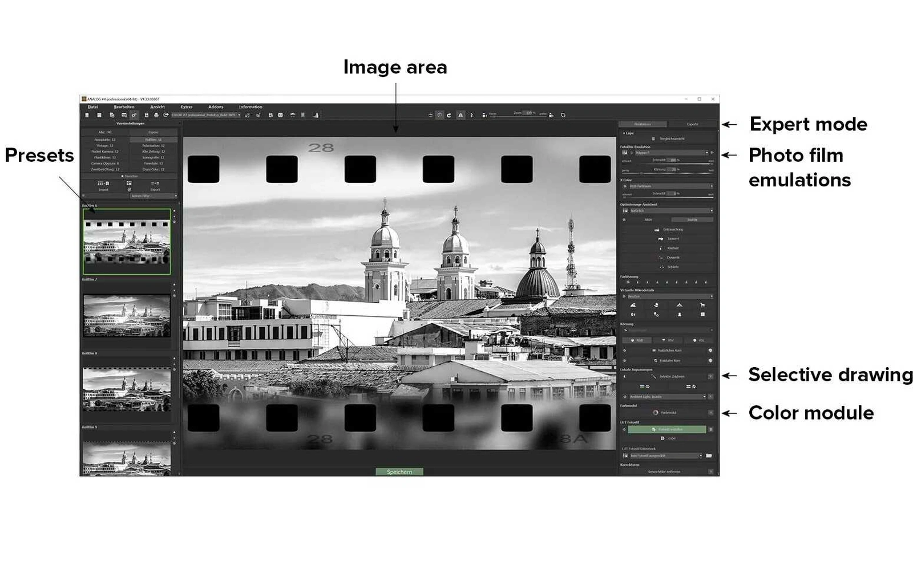Click the print icon in the toolbar

coord(156,115)
